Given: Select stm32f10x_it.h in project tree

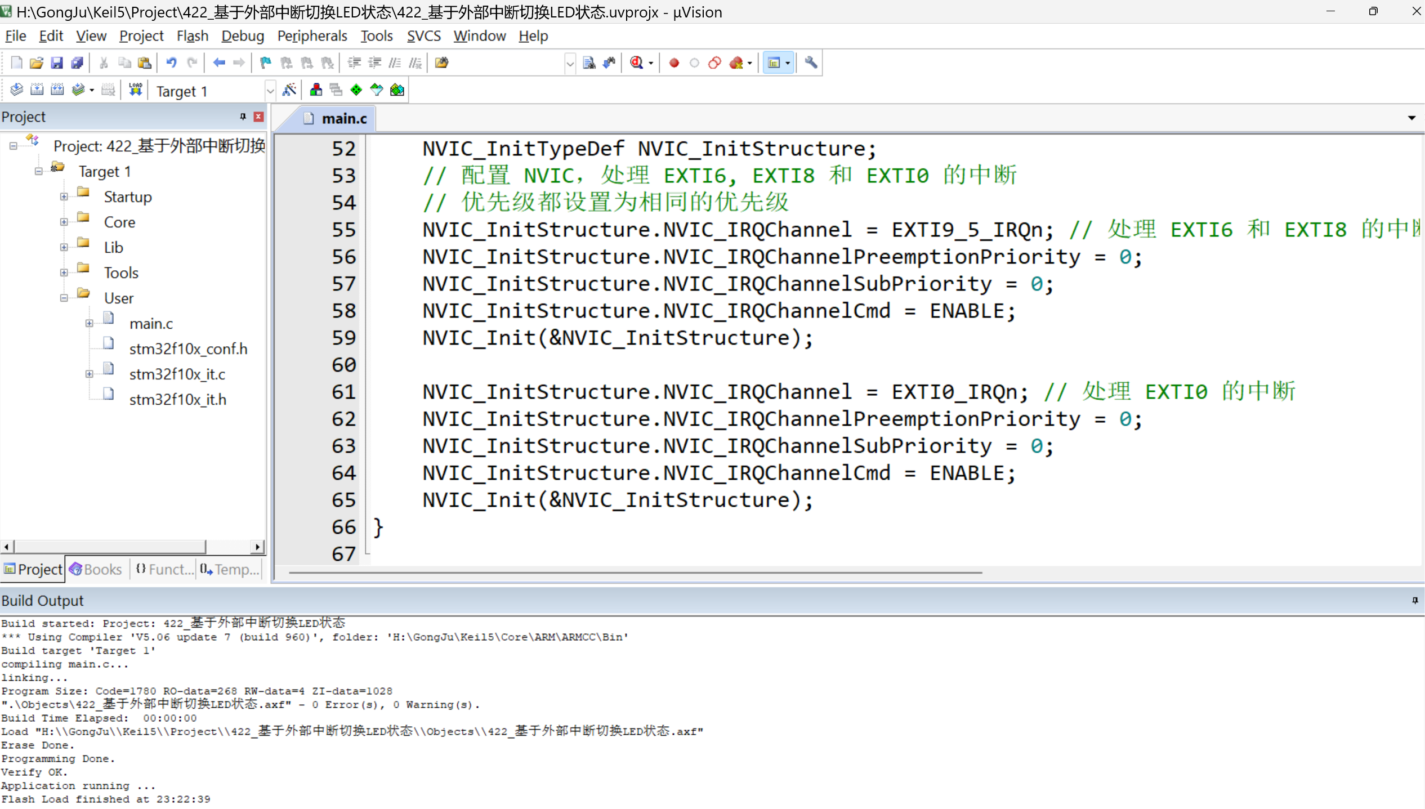Looking at the screenshot, I should coord(177,399).
